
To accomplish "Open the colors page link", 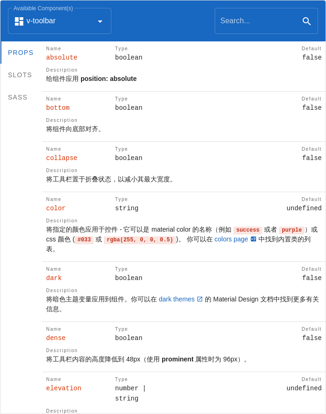I will (231, 239).
